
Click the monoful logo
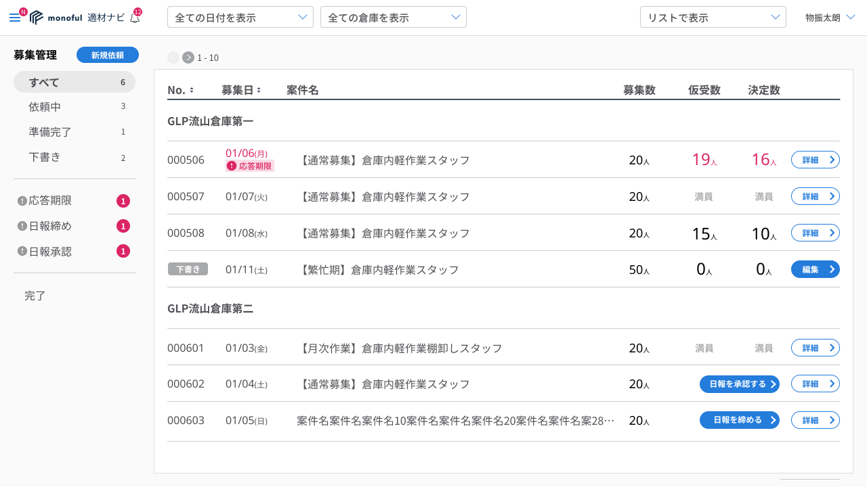(56, 18)
